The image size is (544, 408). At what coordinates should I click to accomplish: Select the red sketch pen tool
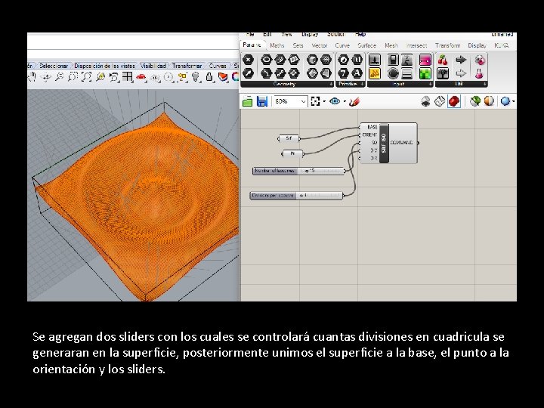(x=354, y=101)
